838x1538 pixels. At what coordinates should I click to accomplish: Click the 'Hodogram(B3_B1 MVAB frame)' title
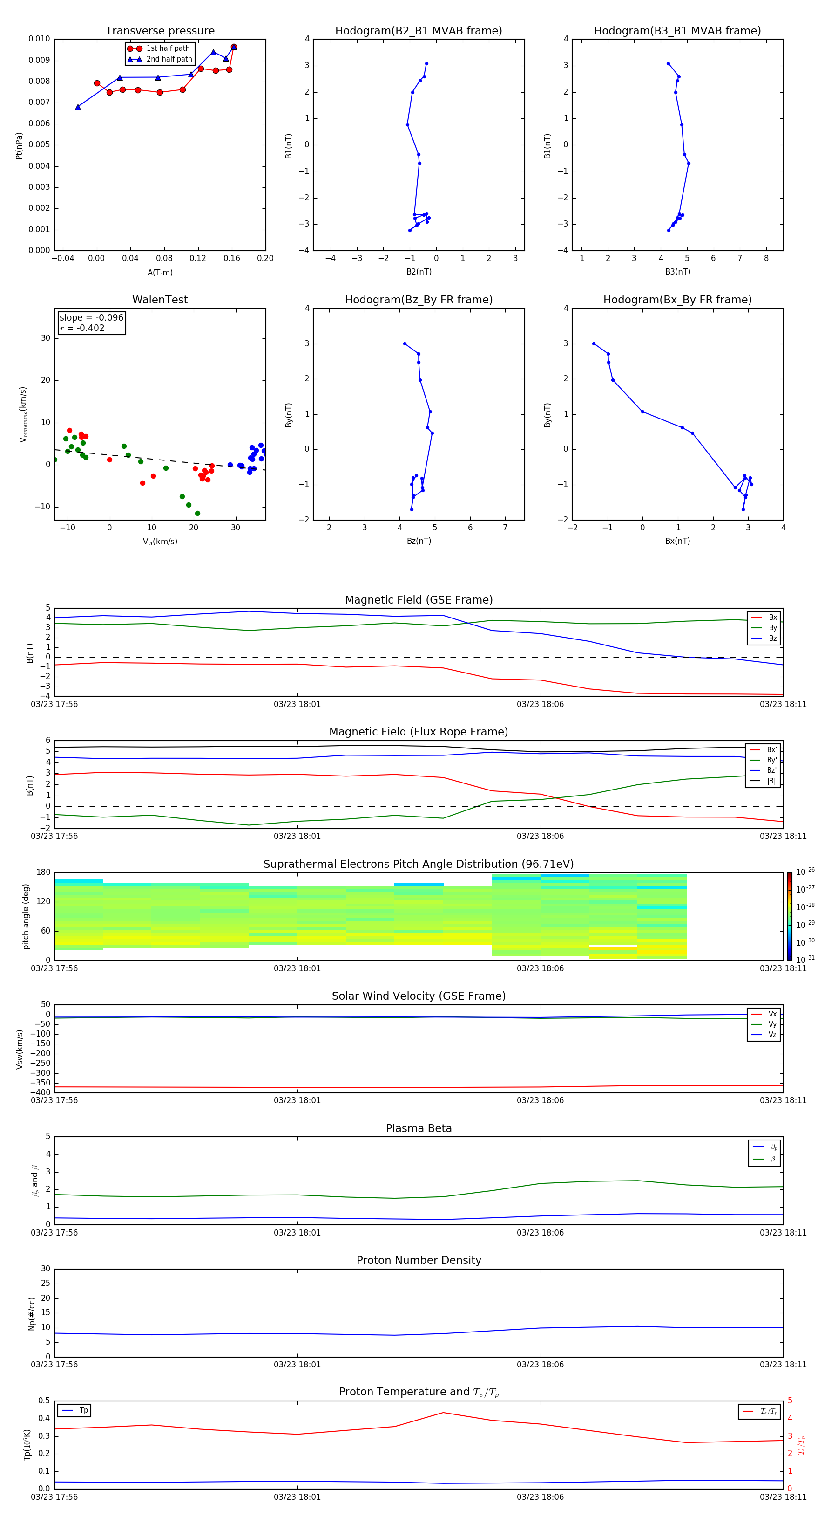[677, 31]
